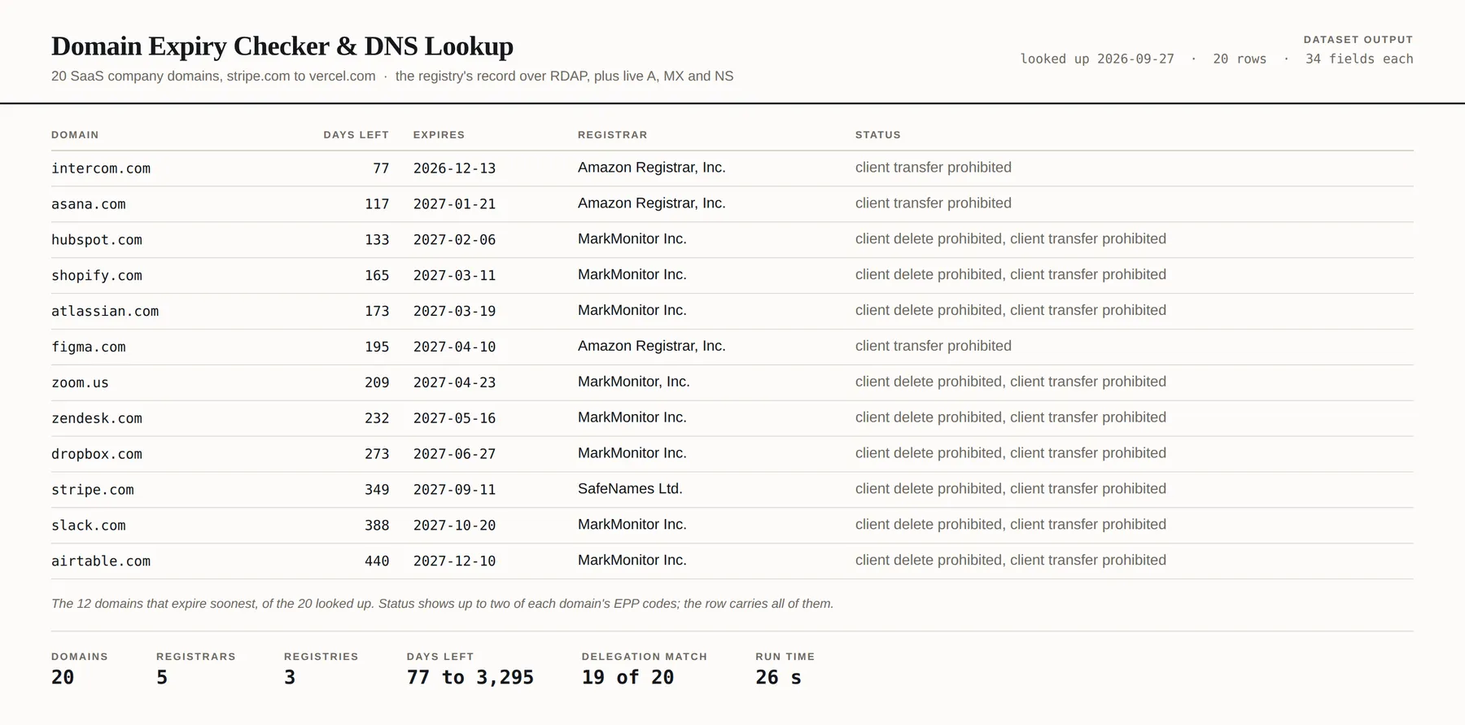The height and width of the screenshot is (725, 1465).
Task: Click expiry date 2027-04-10
Action: pos(454,347)
